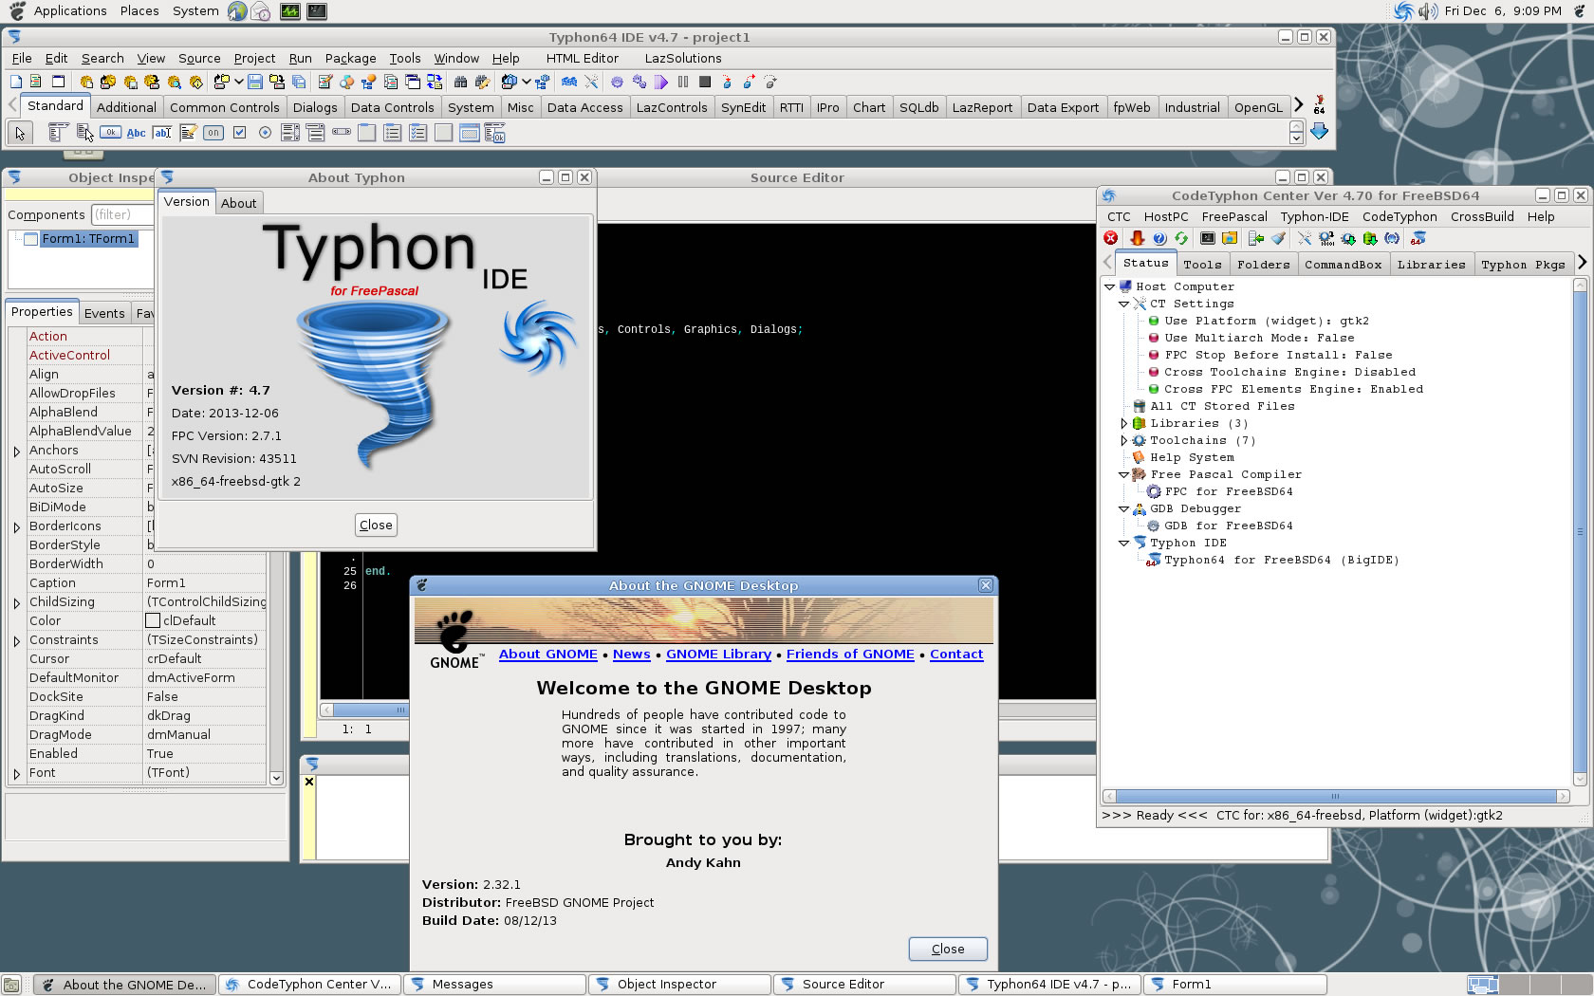Expand Libraries (3) tree node
Screen dimensions: 1594x996
[x=1124, y=424]
